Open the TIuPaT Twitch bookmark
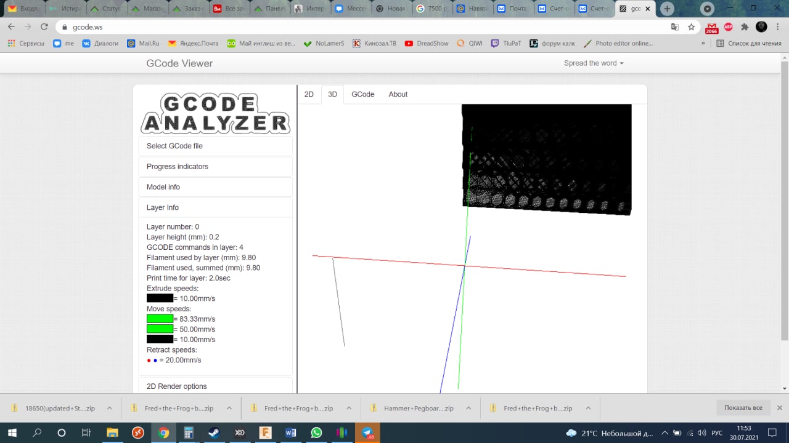 click(x=506, y=44)
